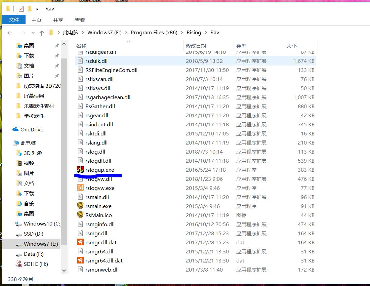Expand the chevron after Program Files (x86)
The height and width of the screenshot is (286, 370).
[182, 33]
